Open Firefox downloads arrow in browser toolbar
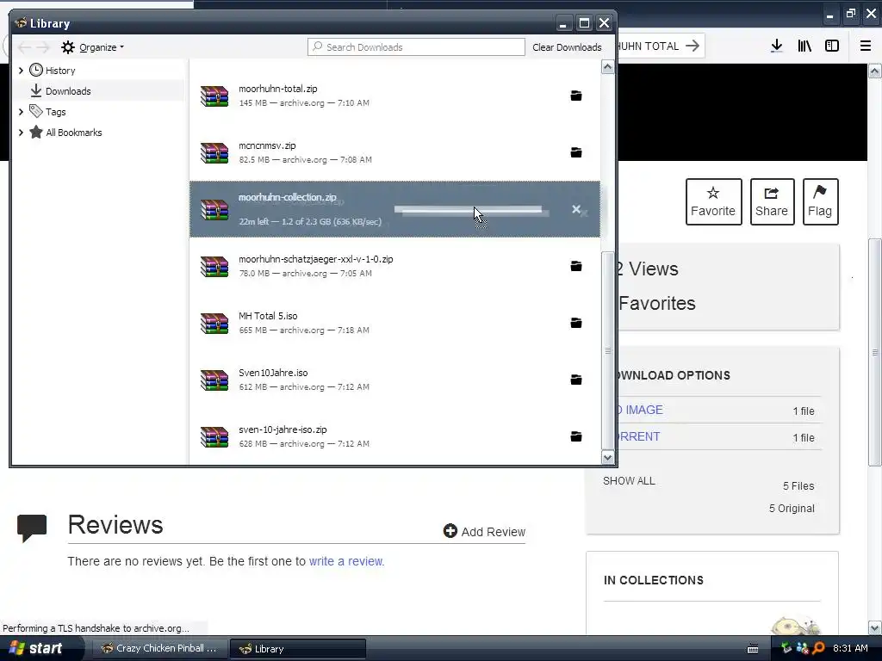 click(776, 46)
